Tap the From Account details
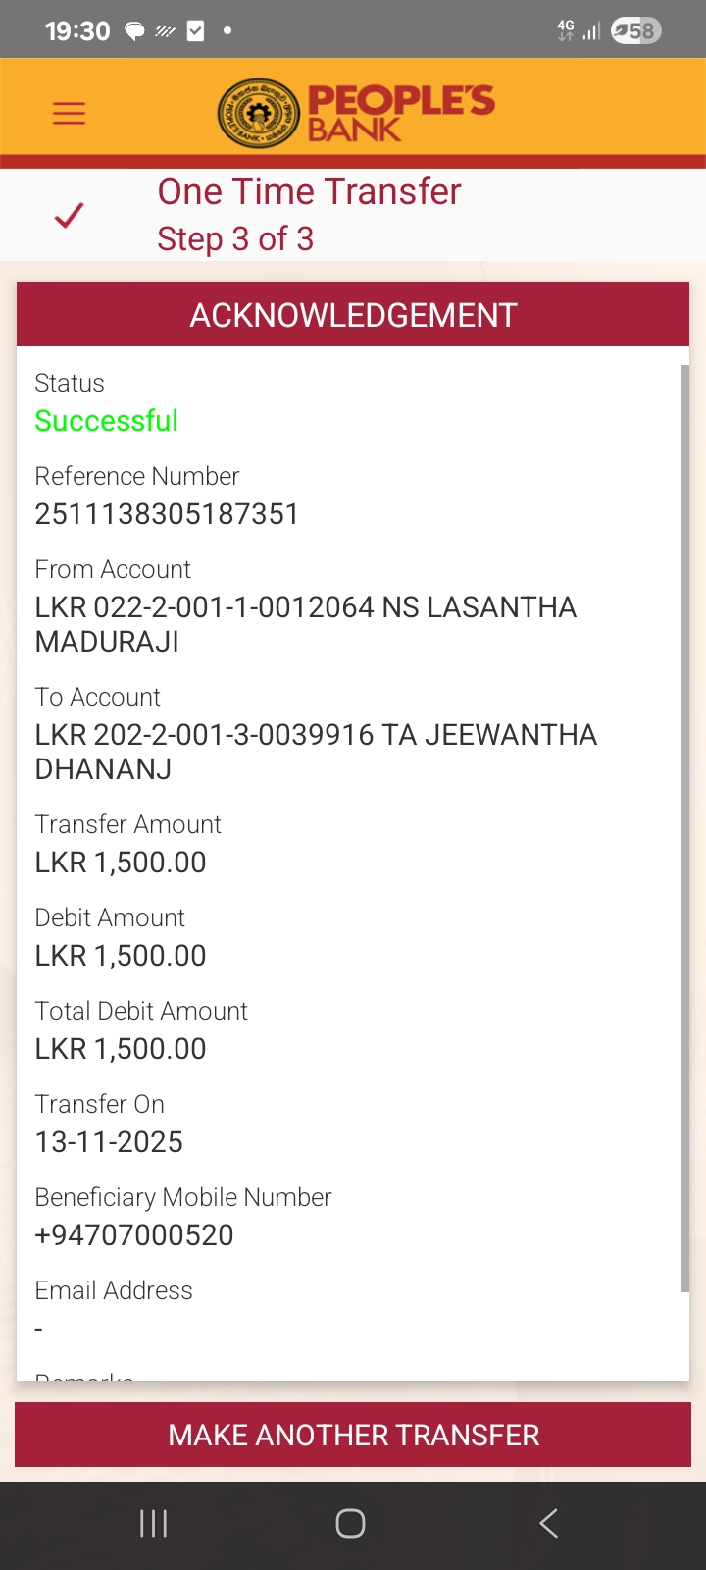Viewport: 706px width, 1570px height. click(x=305, y=624)
